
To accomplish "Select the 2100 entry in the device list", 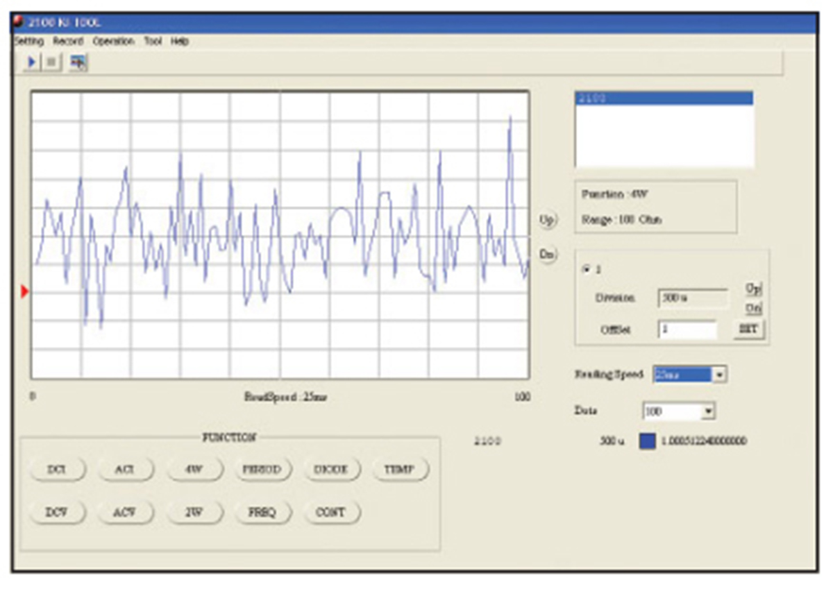I will pos(664,99).
